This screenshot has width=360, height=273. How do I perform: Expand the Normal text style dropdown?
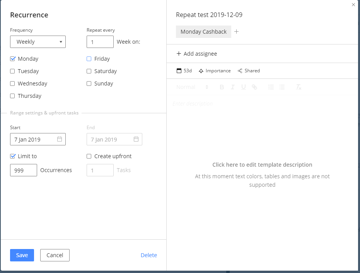coord(192,87)
